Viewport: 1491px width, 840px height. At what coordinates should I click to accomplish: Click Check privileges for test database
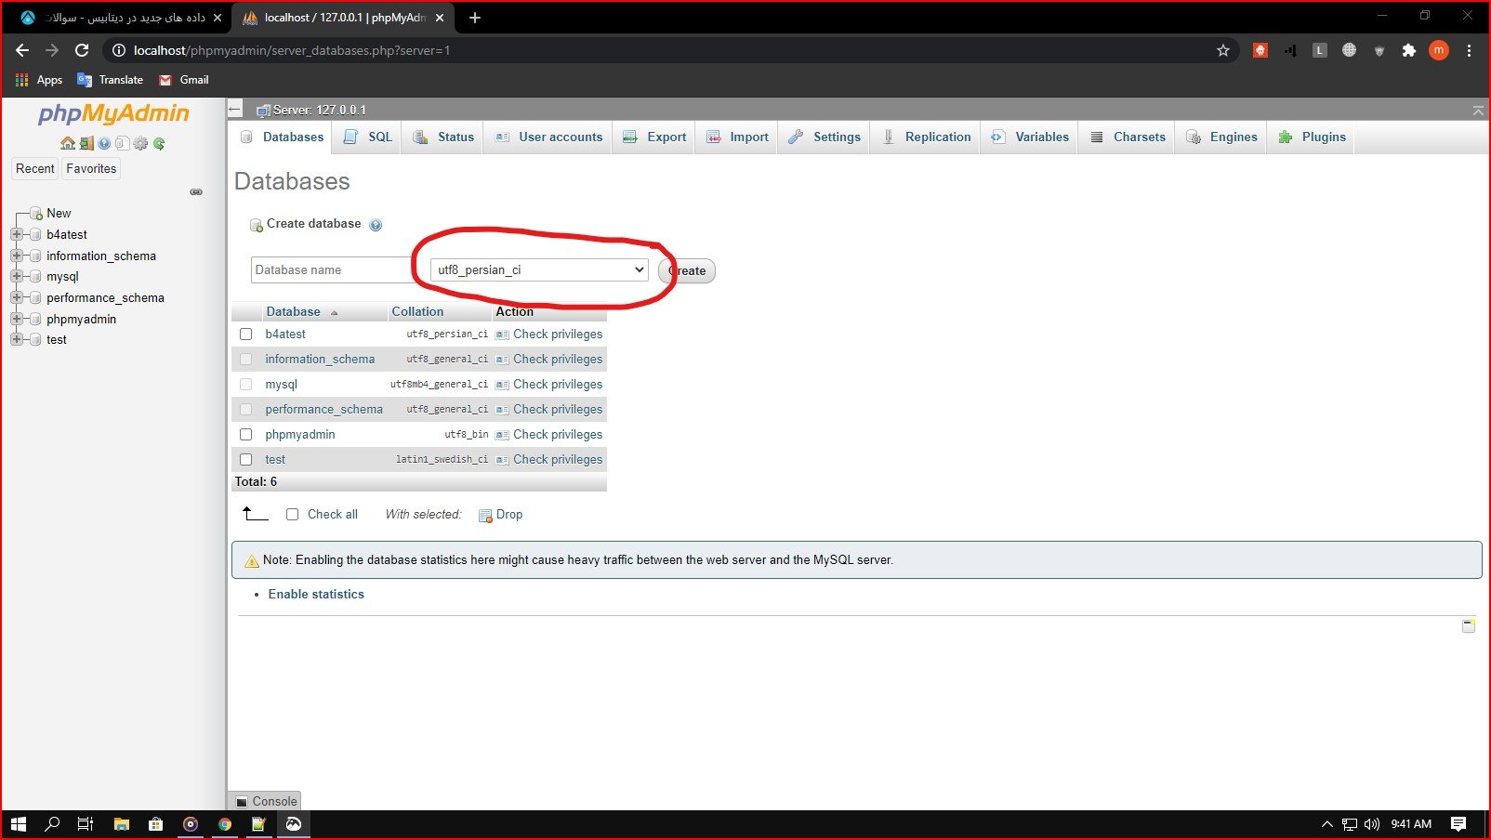pyautogui.click(x=557, y=460)
